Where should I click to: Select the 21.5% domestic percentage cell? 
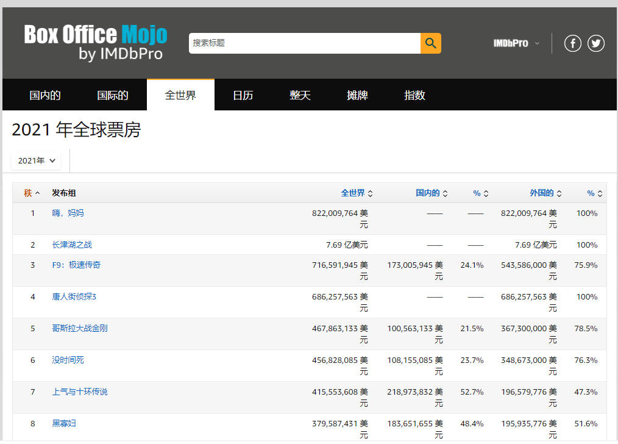click(x=472, y=329)
